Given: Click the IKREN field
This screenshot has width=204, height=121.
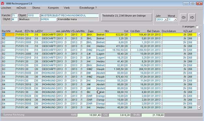Looking at the screenshot, I should click(48, 19).
